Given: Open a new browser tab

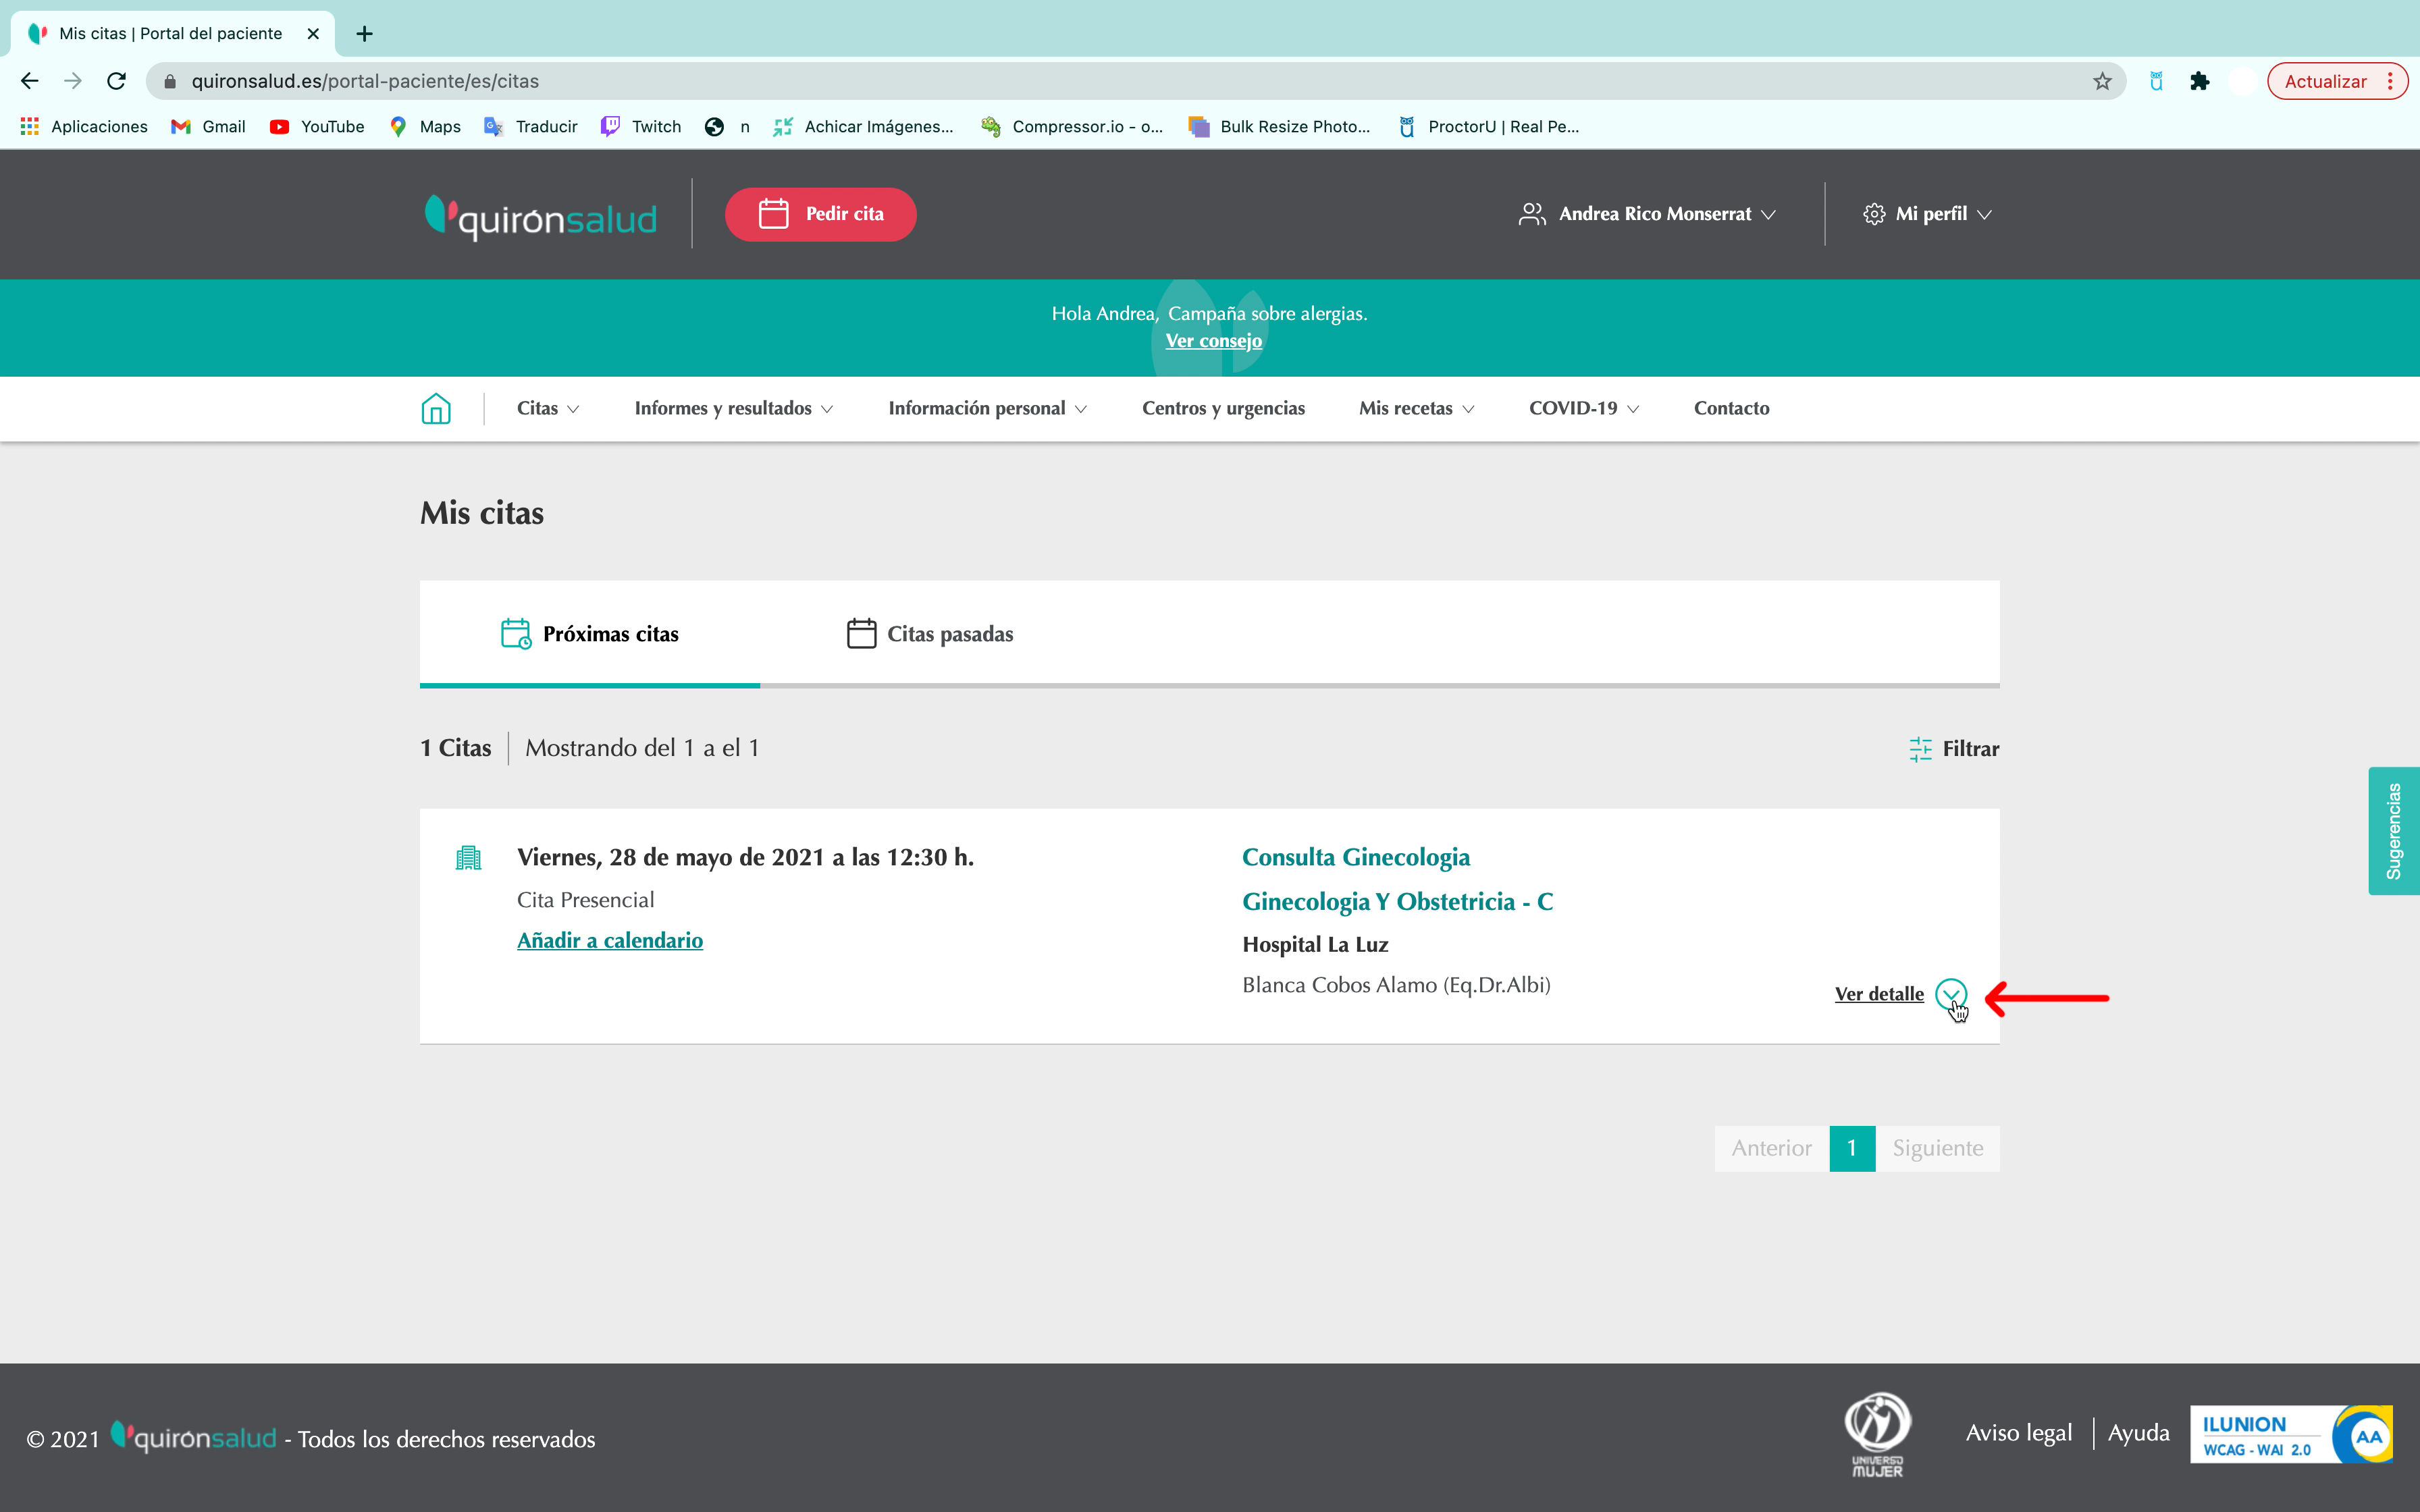Looking at the screenshot, I should click(365, 34).
